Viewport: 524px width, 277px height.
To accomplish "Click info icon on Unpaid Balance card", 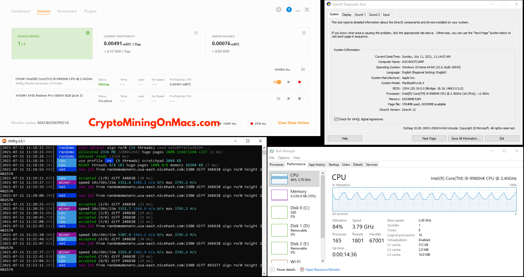I will tap(304, 33).
